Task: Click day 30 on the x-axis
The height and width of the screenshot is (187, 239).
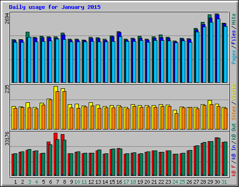Action: pyautogui.click(x=217, y=182)
